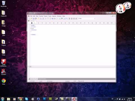Open the Window menu
The height and width of the screenshot is (101, 135).
tap(59, 16)
